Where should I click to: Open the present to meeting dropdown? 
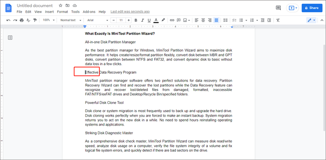[293, 8]
